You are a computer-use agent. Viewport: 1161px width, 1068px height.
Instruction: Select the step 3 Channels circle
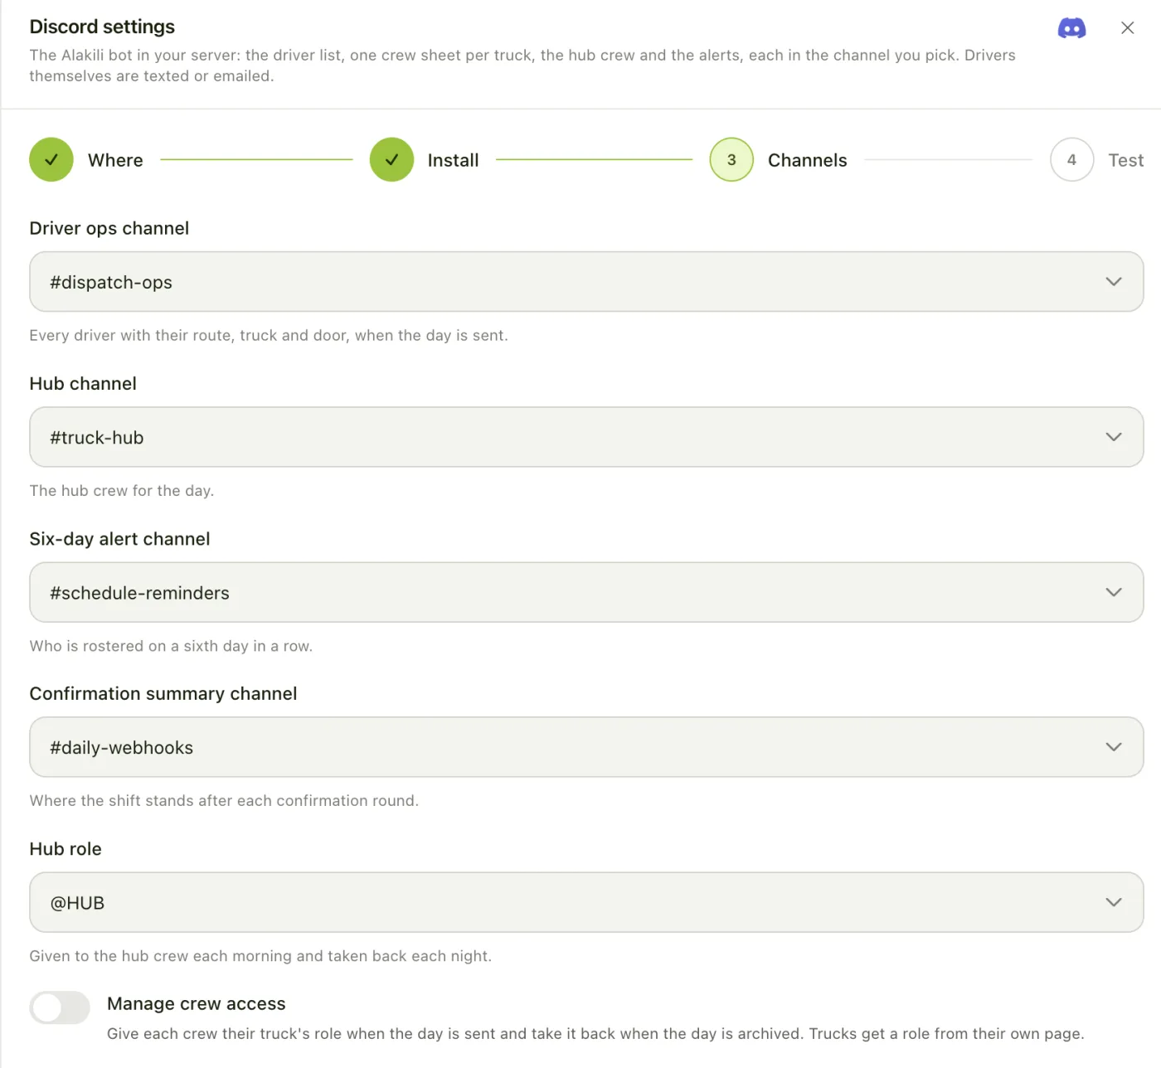pyautogui.click(x=731, y=160)
